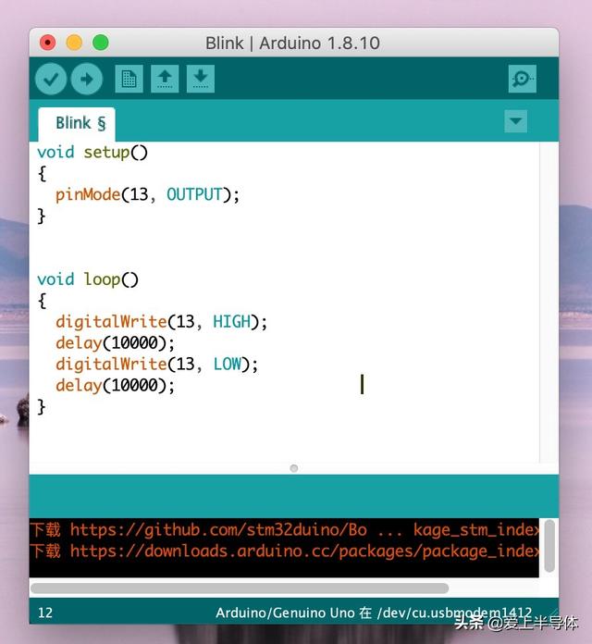The width and height of the screenshot is (592, 644).
Task: Click the editor/console divider handle dot
Action: point(294,468)
